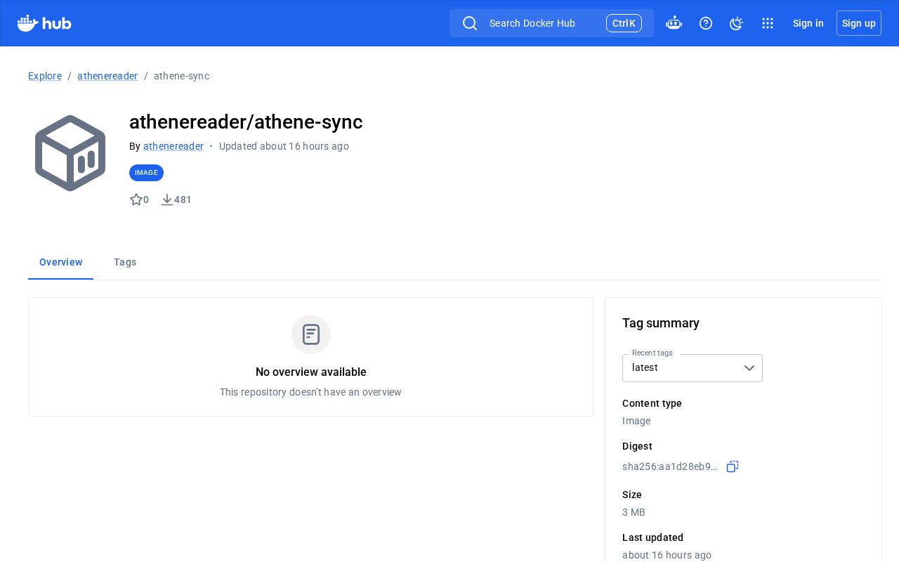
Task: Open the Ask AI robot icon
Action: click(x=674, y=23)
